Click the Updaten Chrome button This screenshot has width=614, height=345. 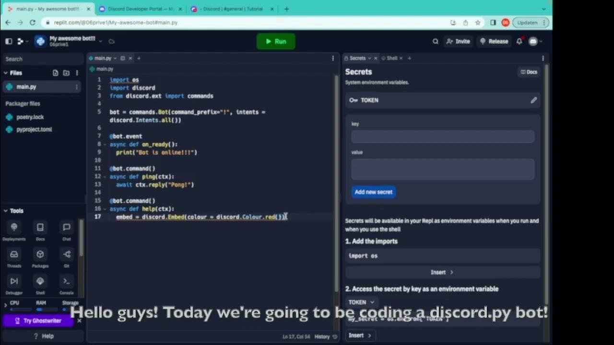[530, 23]
